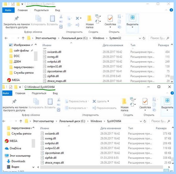Screen dimensions: 176x174
Task: Select Этот компьютер in SysWOW64 navigation pane
Action: [x=18, y=156]
